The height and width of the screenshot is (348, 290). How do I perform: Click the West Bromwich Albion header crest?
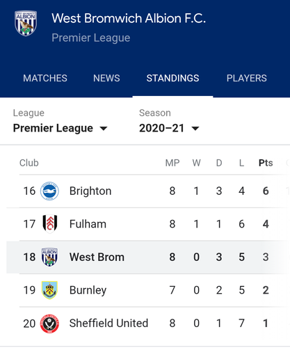26,23
